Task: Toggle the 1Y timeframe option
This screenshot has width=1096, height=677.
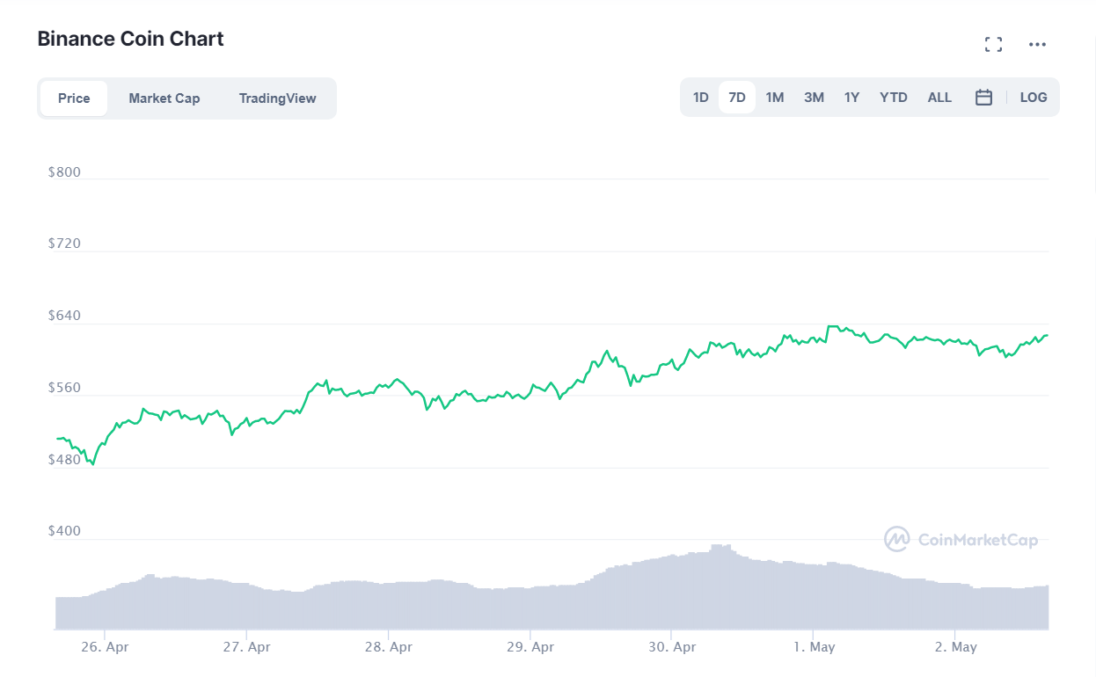Action: (x=851, y=97)
